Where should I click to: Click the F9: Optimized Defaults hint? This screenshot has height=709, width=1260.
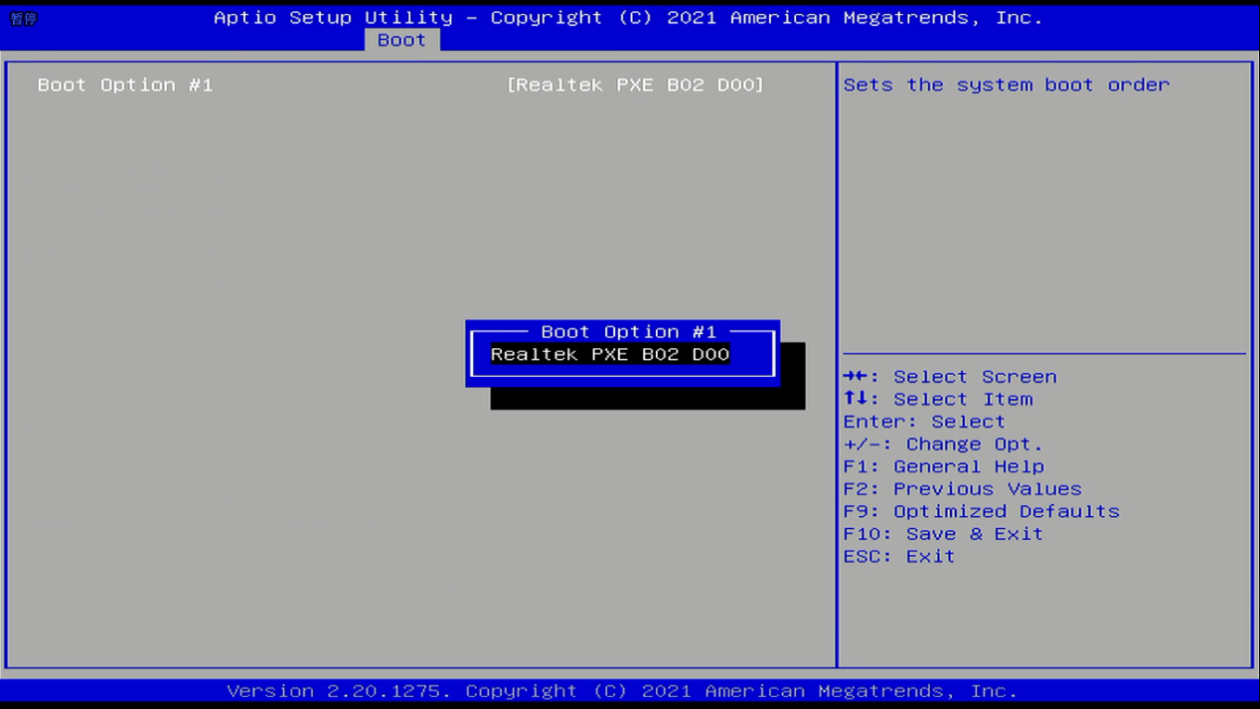point(981,511)
